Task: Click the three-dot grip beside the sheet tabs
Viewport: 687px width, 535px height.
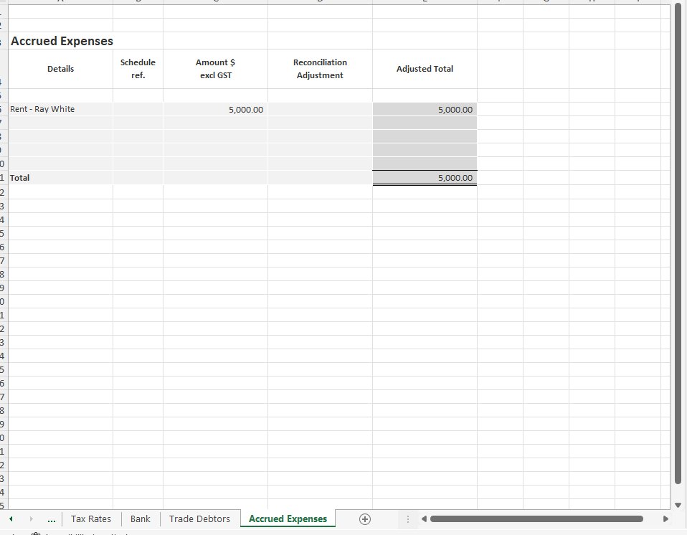Action: [407, 519]
